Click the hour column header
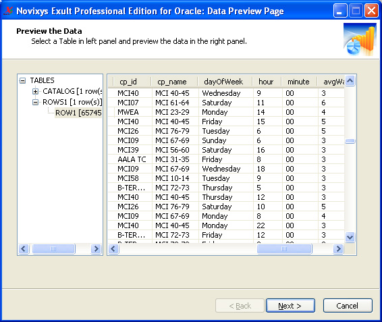 coord(267,82)
